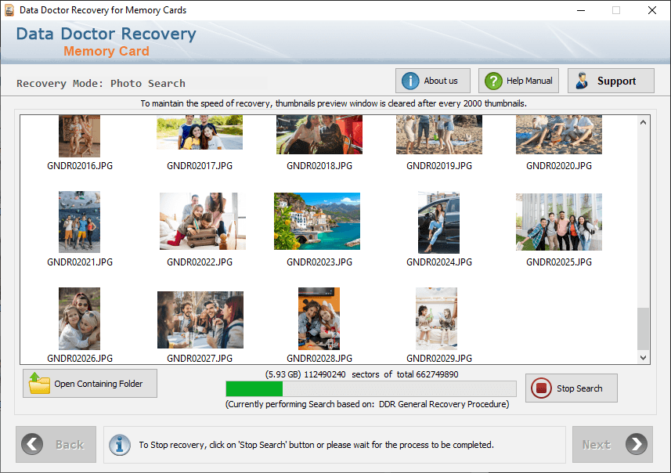Click the file name GNDR02019.JPG
The width and height of the screenshot is (671, 473).
439,166
